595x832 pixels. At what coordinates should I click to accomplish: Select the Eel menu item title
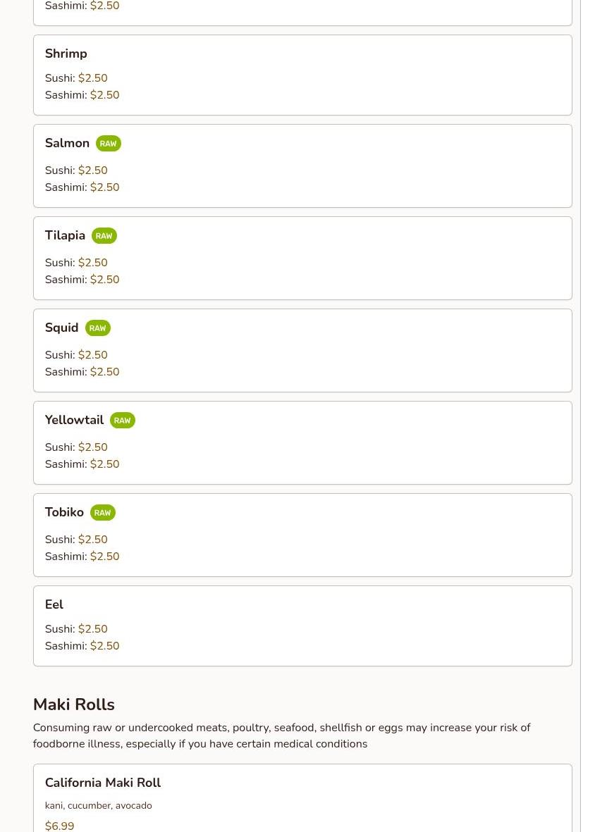click(x=54, y=604)
